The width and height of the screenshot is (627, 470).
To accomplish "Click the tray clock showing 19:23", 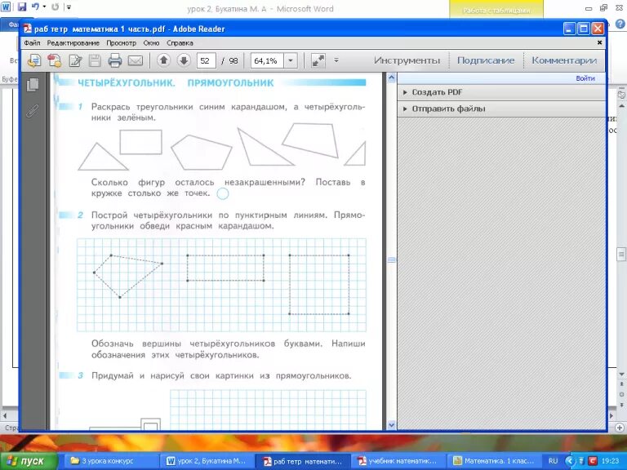I will coord(610,461).
